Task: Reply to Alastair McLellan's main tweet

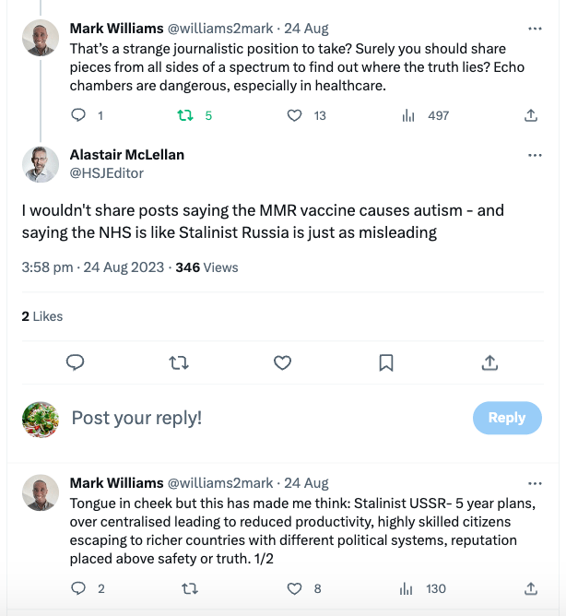Action: coord(77,362)
